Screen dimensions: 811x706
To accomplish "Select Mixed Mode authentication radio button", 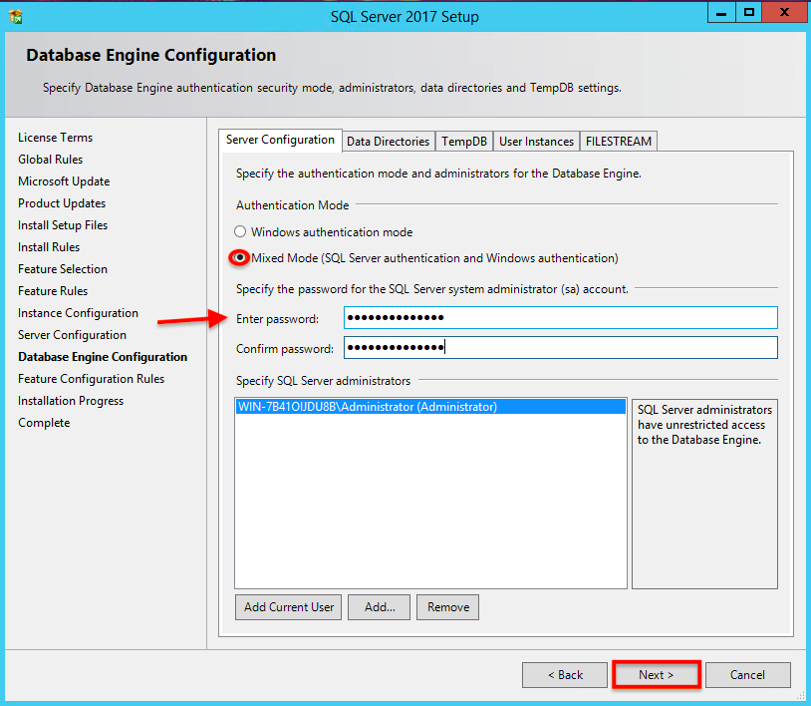I will pos(240,257).
